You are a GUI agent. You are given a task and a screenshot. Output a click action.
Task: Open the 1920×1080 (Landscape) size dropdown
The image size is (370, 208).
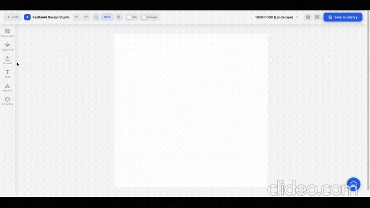[276, 17]
